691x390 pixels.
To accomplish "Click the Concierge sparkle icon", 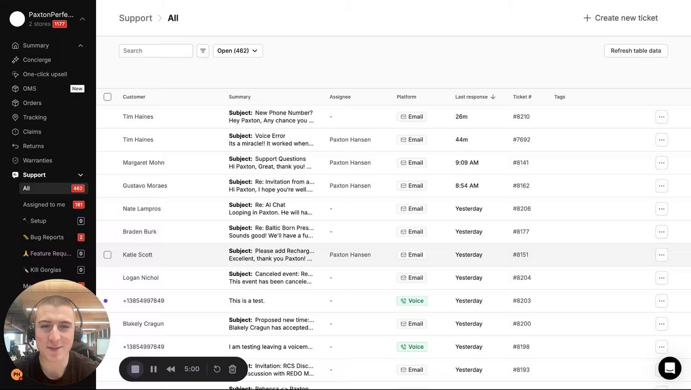I will (16, 60).
